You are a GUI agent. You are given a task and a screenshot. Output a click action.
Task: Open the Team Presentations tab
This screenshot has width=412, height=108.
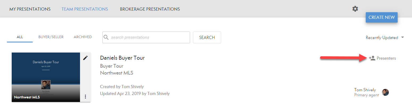point(85,9)
